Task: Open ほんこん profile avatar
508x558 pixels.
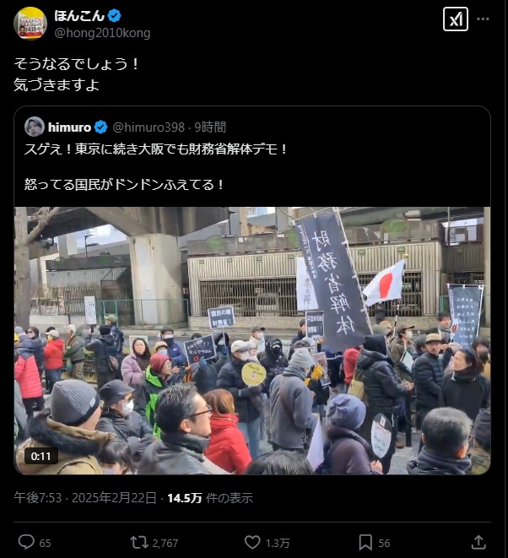Action: pos(30,23)
